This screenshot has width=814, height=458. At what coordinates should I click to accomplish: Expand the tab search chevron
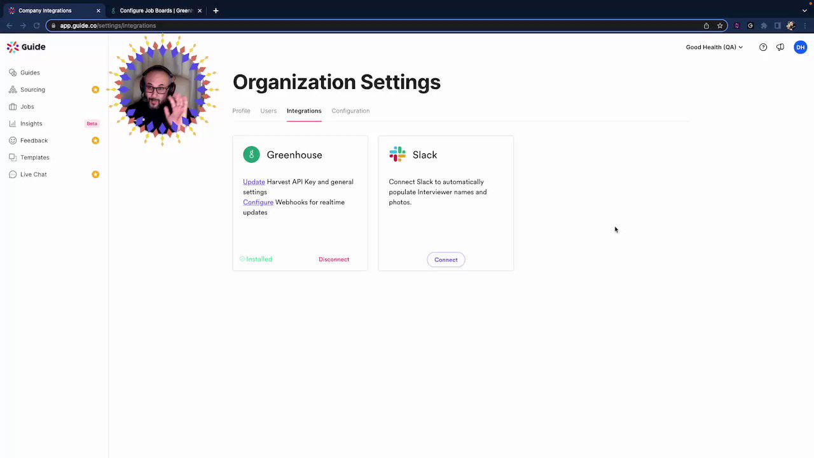click(x=804, y=11)
